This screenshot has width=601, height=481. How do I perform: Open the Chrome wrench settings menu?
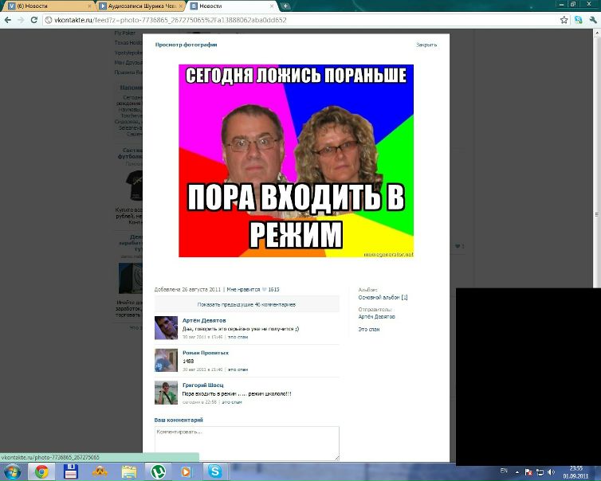pyautogui.click(x=591, y=19)
